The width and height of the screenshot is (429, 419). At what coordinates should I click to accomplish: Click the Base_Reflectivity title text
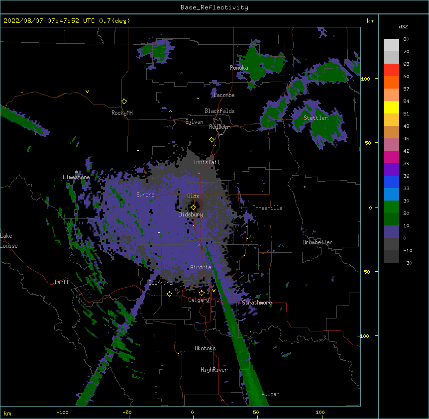point(214,7)
